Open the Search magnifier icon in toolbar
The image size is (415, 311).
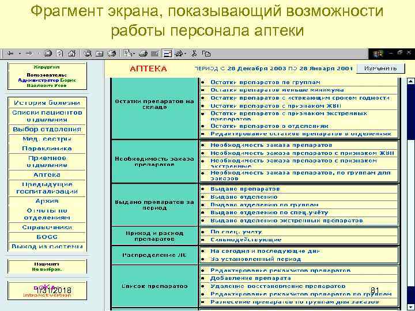click(88, 54)
